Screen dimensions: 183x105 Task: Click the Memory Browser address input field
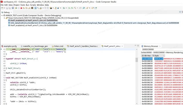162,49
